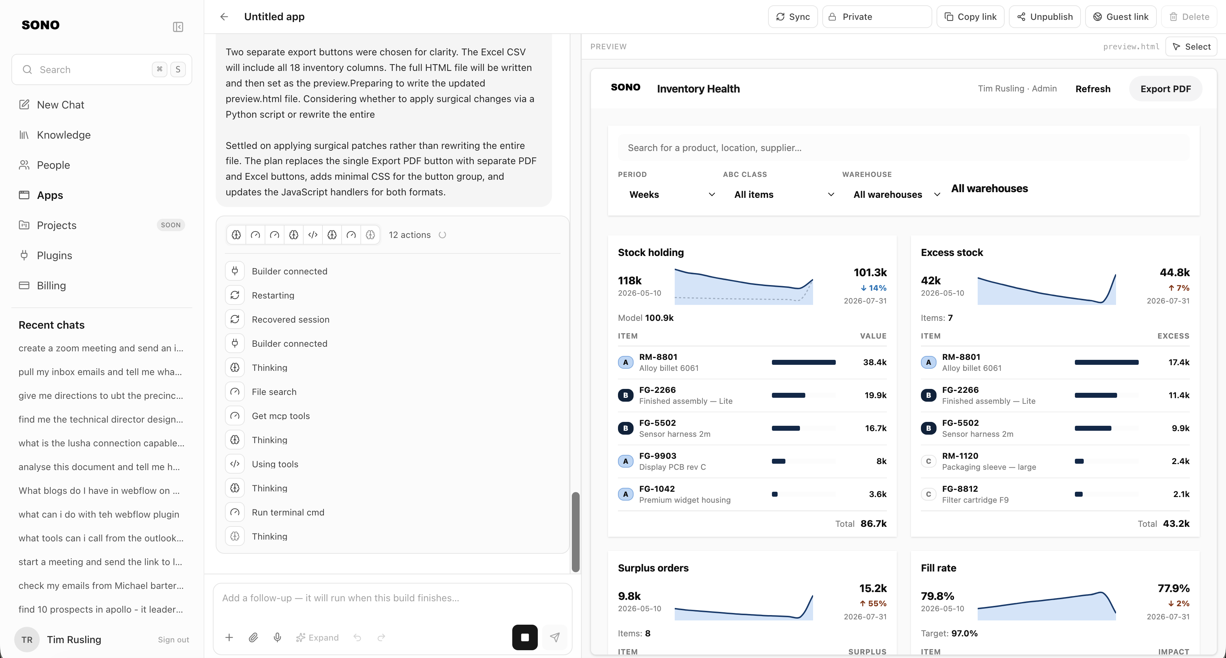Image resolution: width=1226 pixels, height=658 pixels.
Task: Send follow-up with the paper plane icon
Action: (x=555, y=637)
